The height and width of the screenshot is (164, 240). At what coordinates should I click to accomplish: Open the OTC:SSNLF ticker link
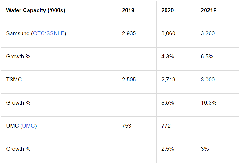coord(48,33)
